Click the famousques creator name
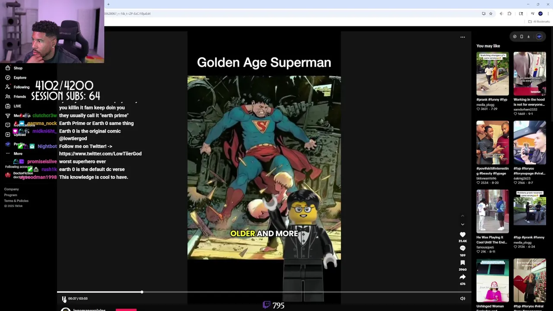 point(486,248)
